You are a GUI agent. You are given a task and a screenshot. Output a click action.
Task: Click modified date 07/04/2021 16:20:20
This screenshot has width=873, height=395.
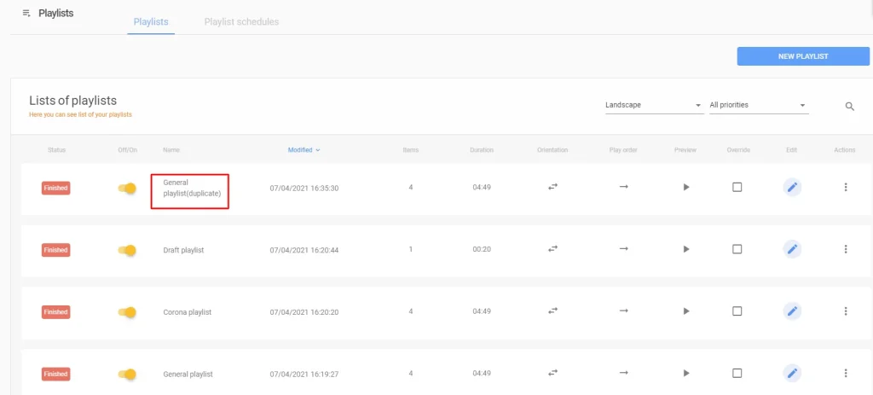click(304, 312)
